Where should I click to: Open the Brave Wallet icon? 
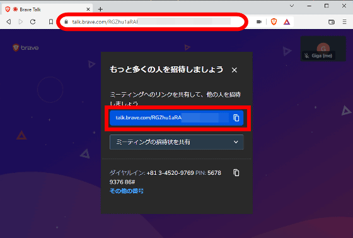tap(332, 22)
